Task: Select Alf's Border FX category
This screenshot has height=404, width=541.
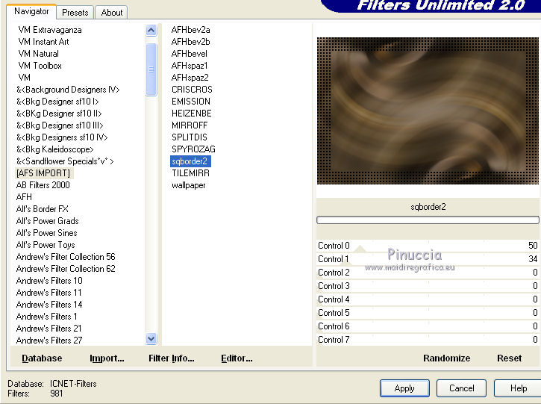Action: 42,209
